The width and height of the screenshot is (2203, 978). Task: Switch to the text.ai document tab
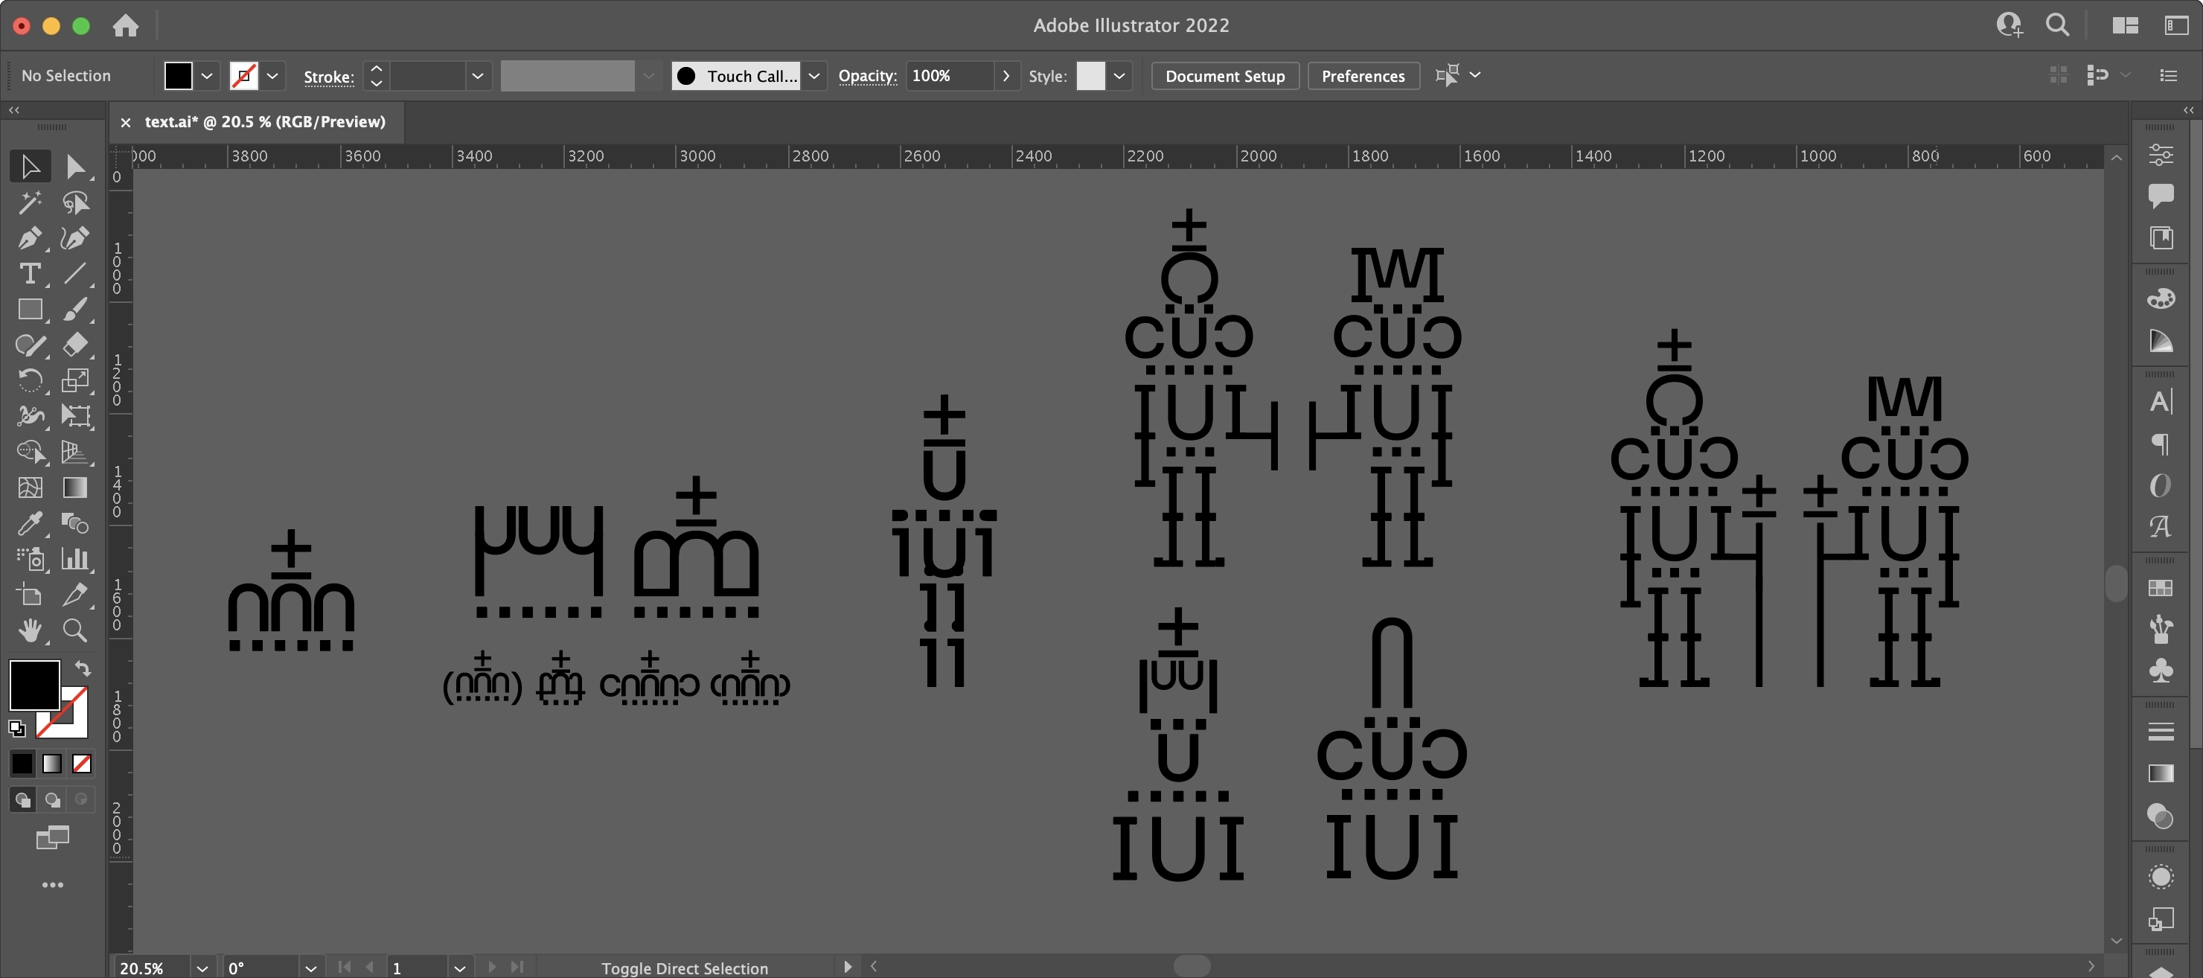(265, 121)
